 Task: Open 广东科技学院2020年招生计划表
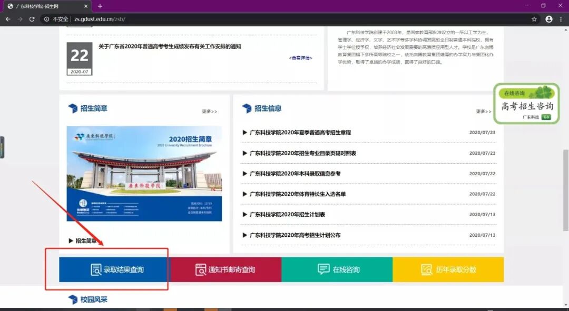288,214
